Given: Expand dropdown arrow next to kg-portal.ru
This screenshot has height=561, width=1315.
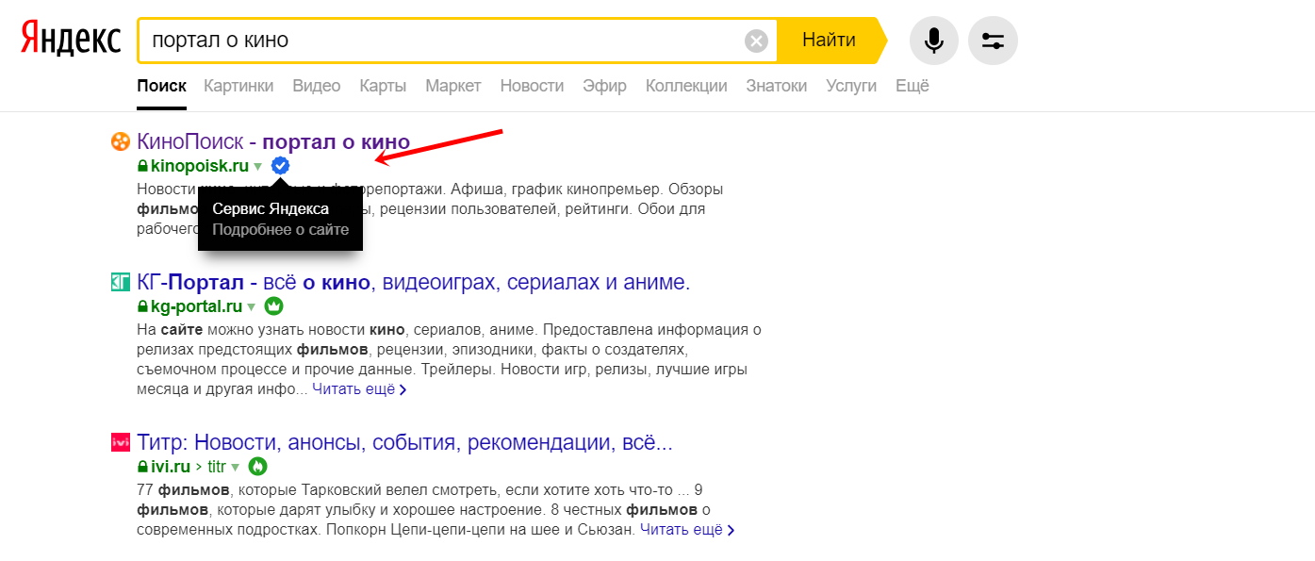Looking at the screenshot, I should coord(252,307).
